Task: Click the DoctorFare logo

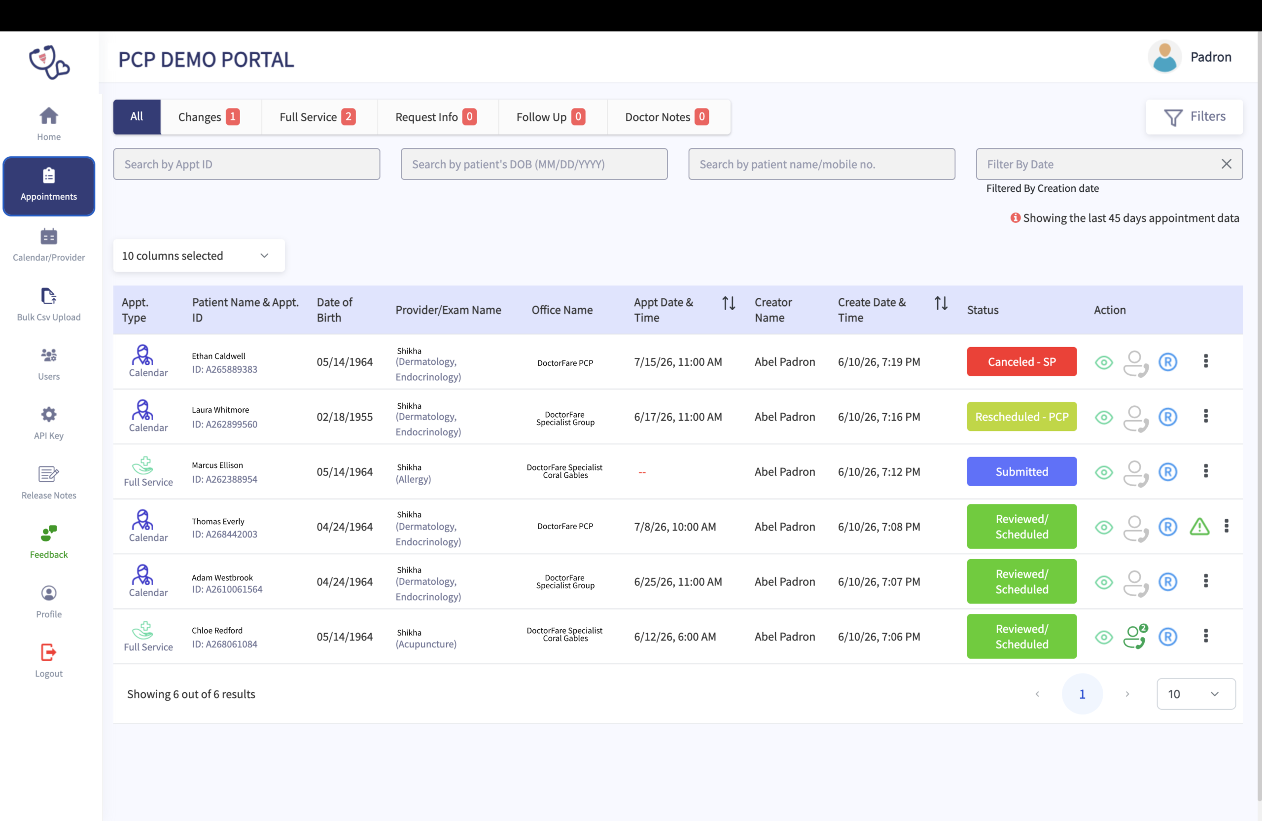Action: [x=49, y=62]
